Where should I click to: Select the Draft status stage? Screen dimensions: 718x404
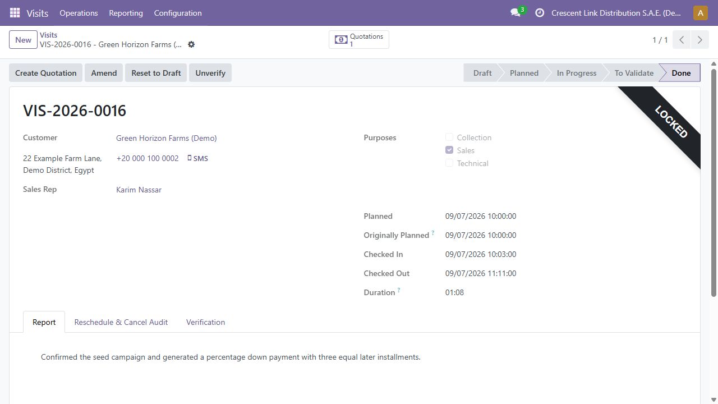pos(482,73)
